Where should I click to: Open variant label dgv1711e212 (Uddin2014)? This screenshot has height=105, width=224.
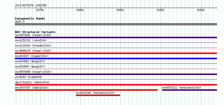(x=32, y=82)
